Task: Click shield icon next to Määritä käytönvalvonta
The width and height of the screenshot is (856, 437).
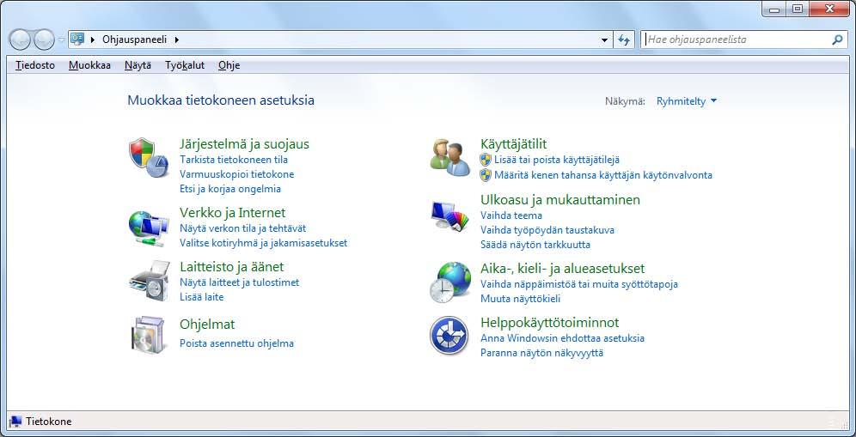Action: [x=486, y=174]
